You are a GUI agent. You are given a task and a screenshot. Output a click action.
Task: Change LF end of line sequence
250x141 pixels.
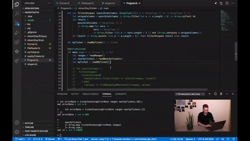point(217,139)
